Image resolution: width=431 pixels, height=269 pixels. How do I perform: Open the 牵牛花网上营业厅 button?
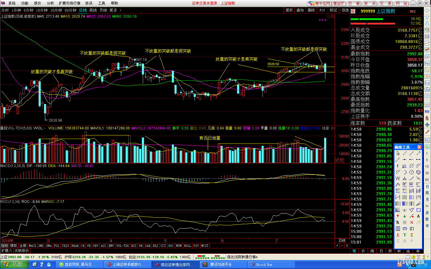click(326, 3)
